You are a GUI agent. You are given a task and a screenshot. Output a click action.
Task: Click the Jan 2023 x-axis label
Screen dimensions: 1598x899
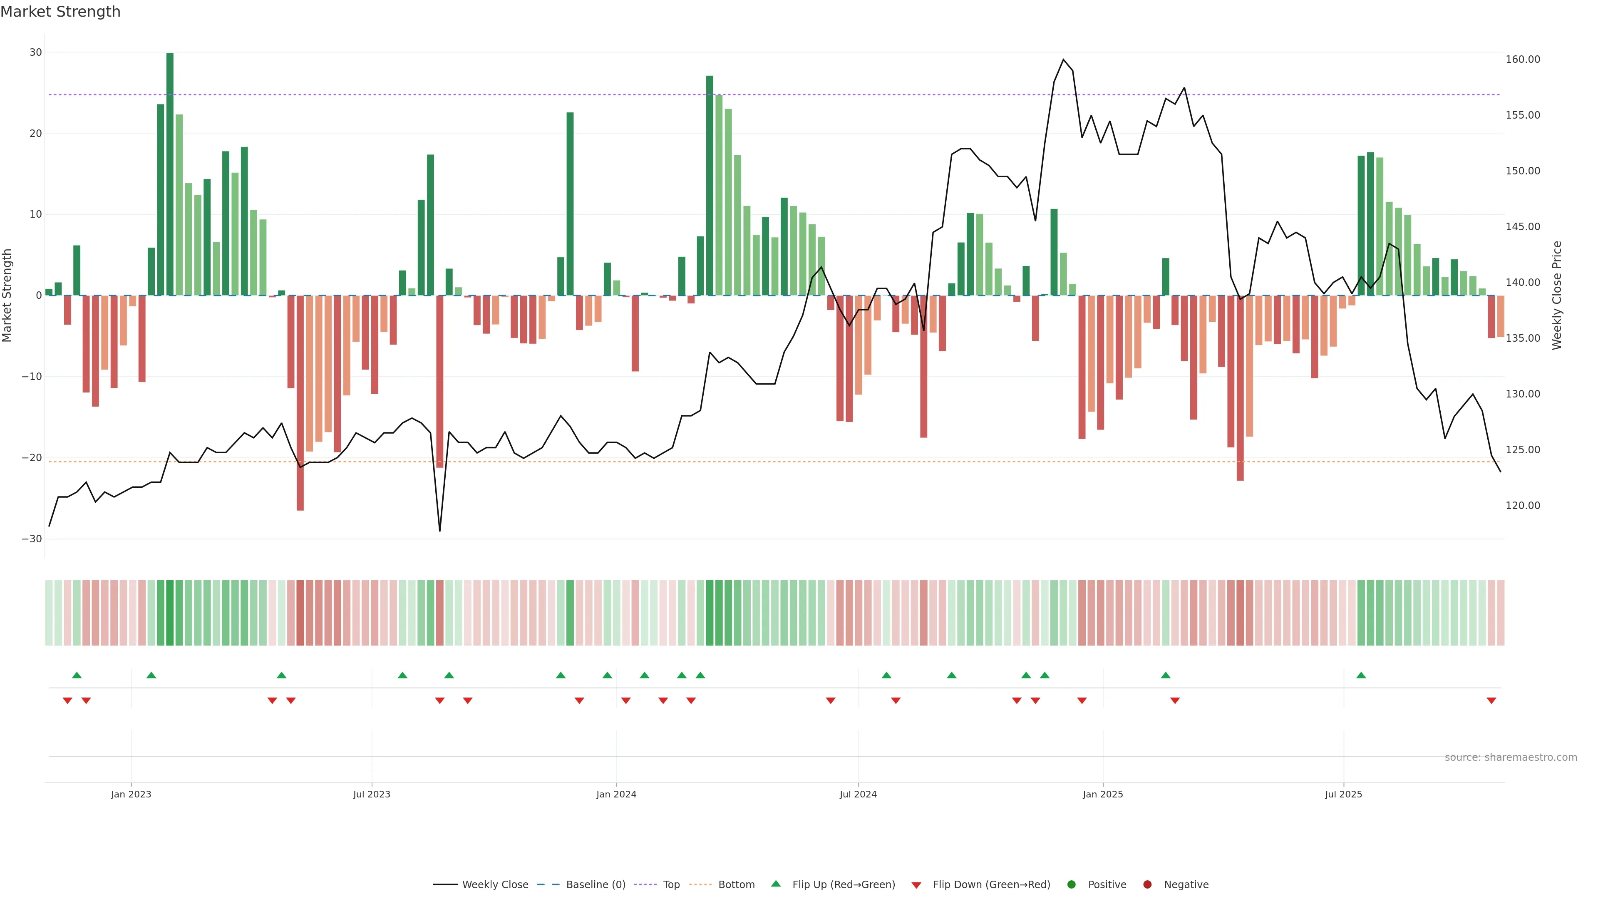pyautogui.click(x=131, y=794)
